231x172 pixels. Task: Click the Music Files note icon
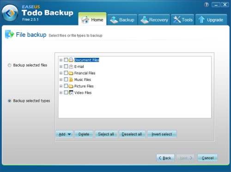(x=71, y=80)
